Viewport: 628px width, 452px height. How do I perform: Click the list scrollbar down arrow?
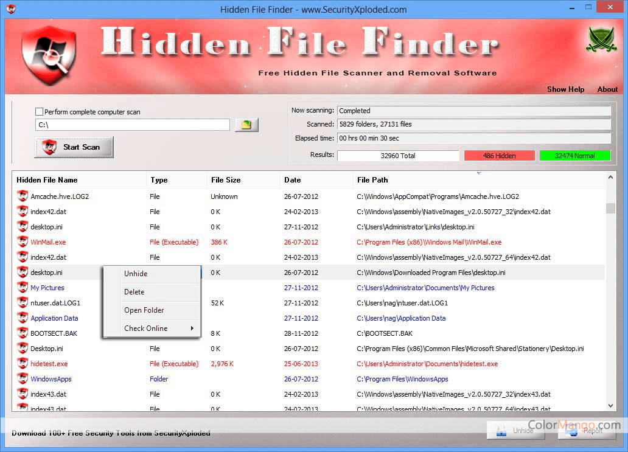(x=610, y=406)
